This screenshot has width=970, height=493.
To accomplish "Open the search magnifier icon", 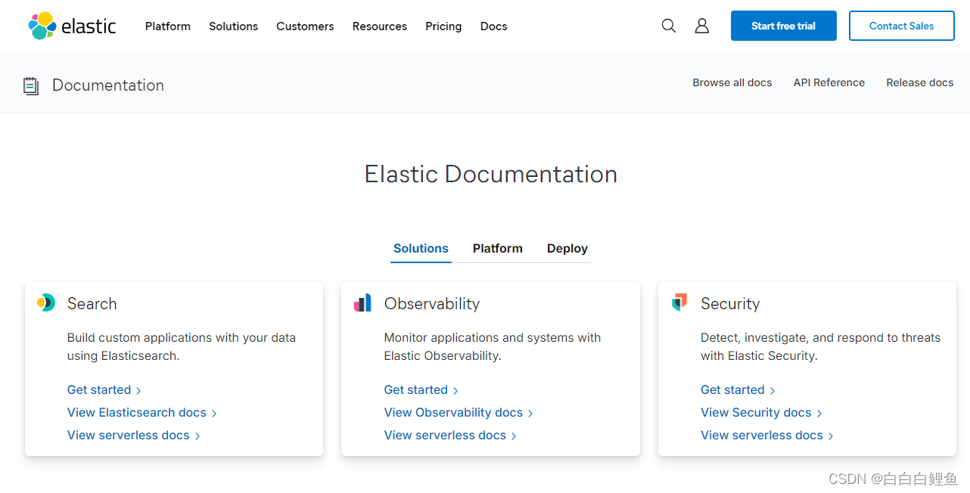I will point(668,25).
